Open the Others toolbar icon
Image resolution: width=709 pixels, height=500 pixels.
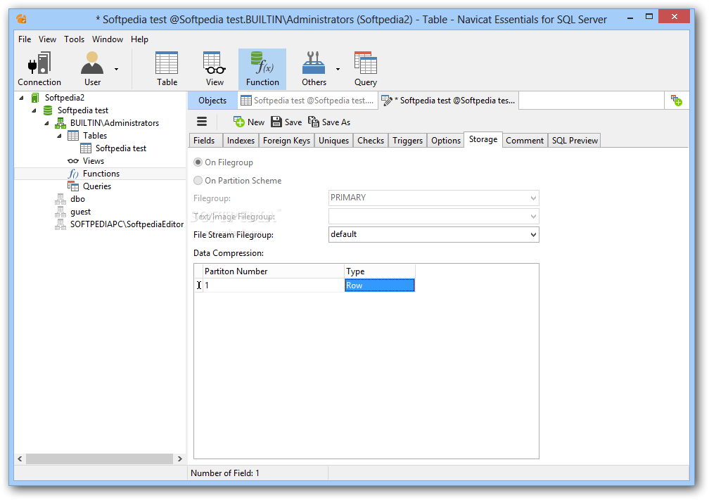coord(314,69)
